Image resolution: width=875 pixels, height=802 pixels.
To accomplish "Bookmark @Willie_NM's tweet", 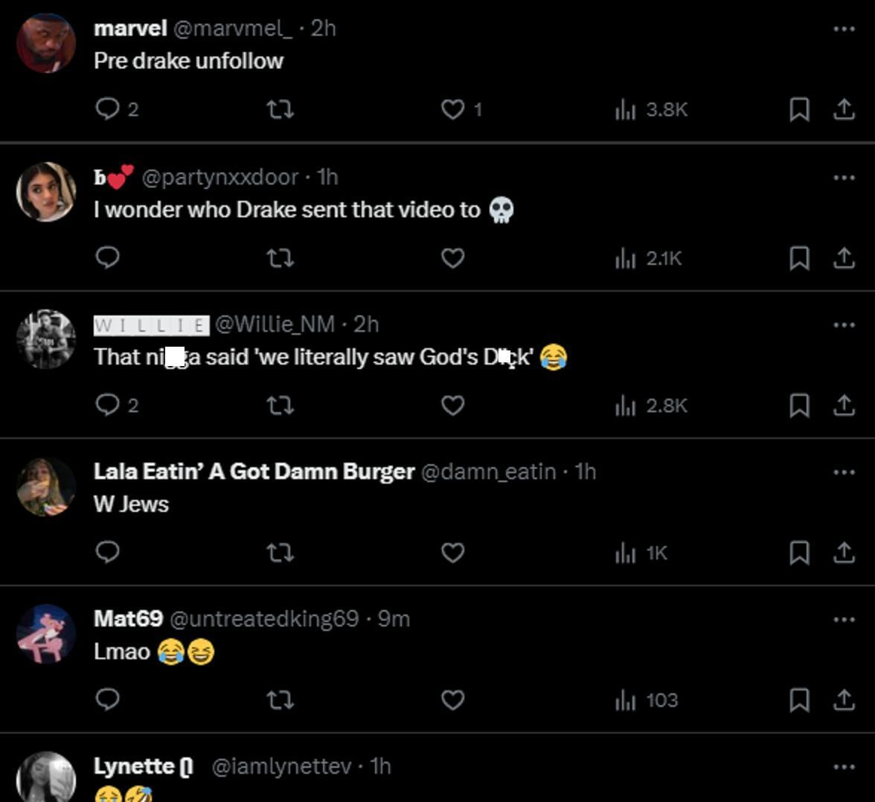I will pos(799,405).
